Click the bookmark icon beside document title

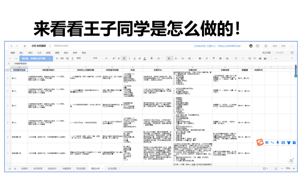(50, 46)
